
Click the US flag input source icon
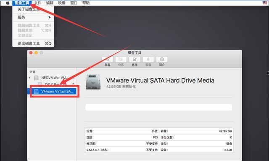265,3
